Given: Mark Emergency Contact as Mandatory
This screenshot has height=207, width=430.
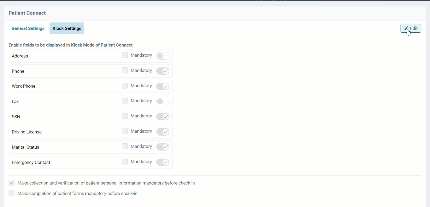Looking at the screenshot, I should (x=125, y=162).
